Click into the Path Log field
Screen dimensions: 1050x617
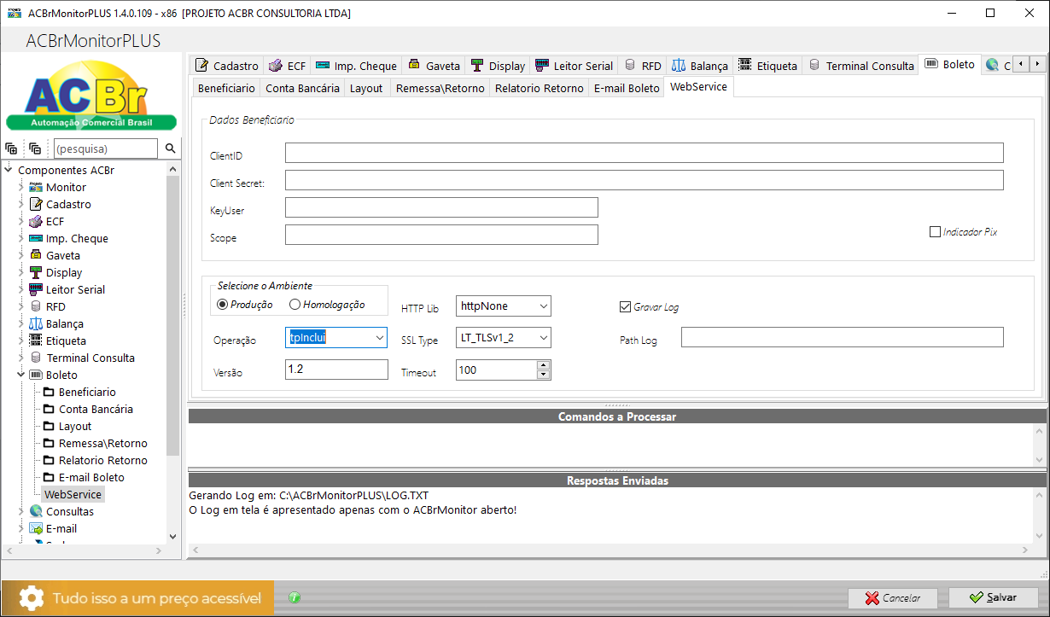tap(843, 337)
